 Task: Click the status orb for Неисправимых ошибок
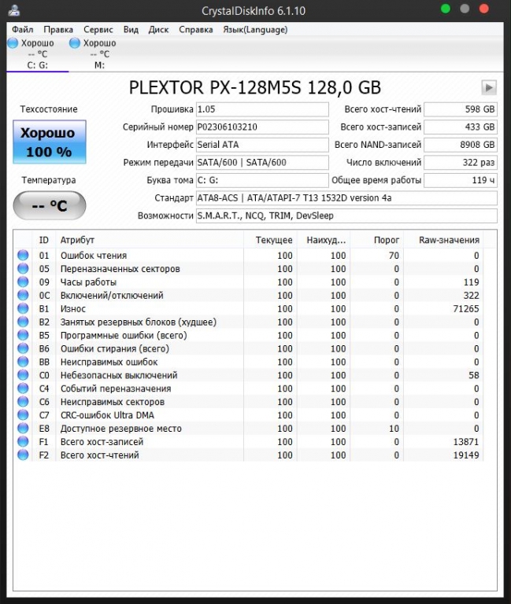(x=23, y=362)
